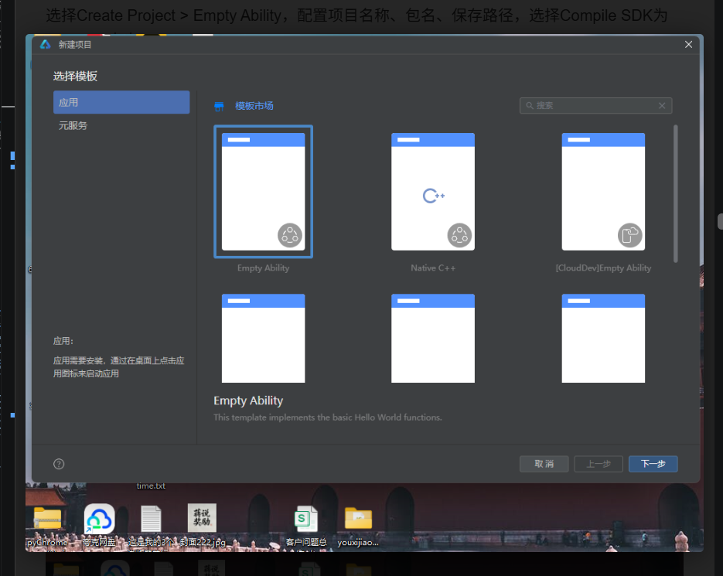
Task: Click the HarmonyOS badge on Empty Ability card
Action: coord(289,235)
